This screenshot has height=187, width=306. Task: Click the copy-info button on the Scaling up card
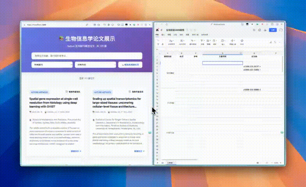tap(136, 92)
